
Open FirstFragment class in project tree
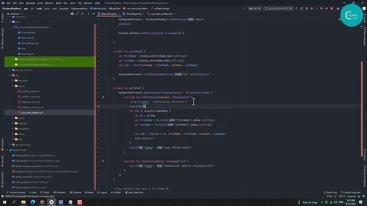click(28, 33)
